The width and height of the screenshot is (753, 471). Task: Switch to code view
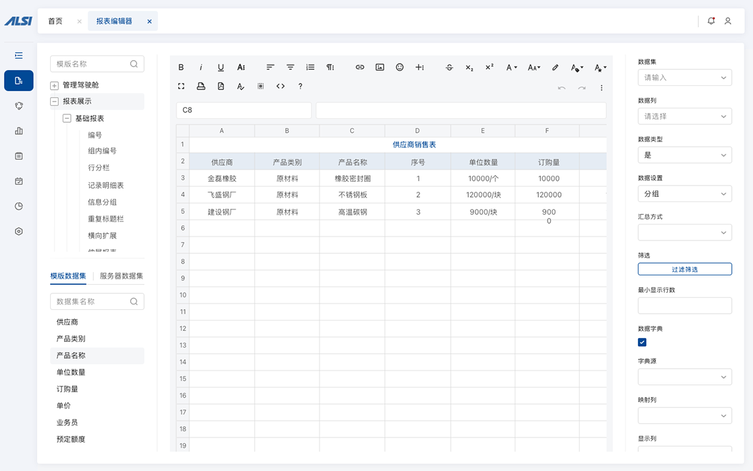pos(281,87)
